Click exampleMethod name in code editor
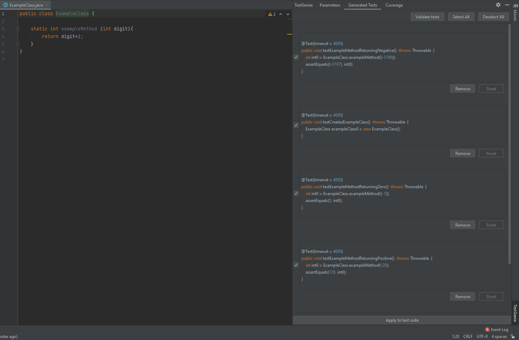This screenshot has width=519, height=340. (79, 29)
